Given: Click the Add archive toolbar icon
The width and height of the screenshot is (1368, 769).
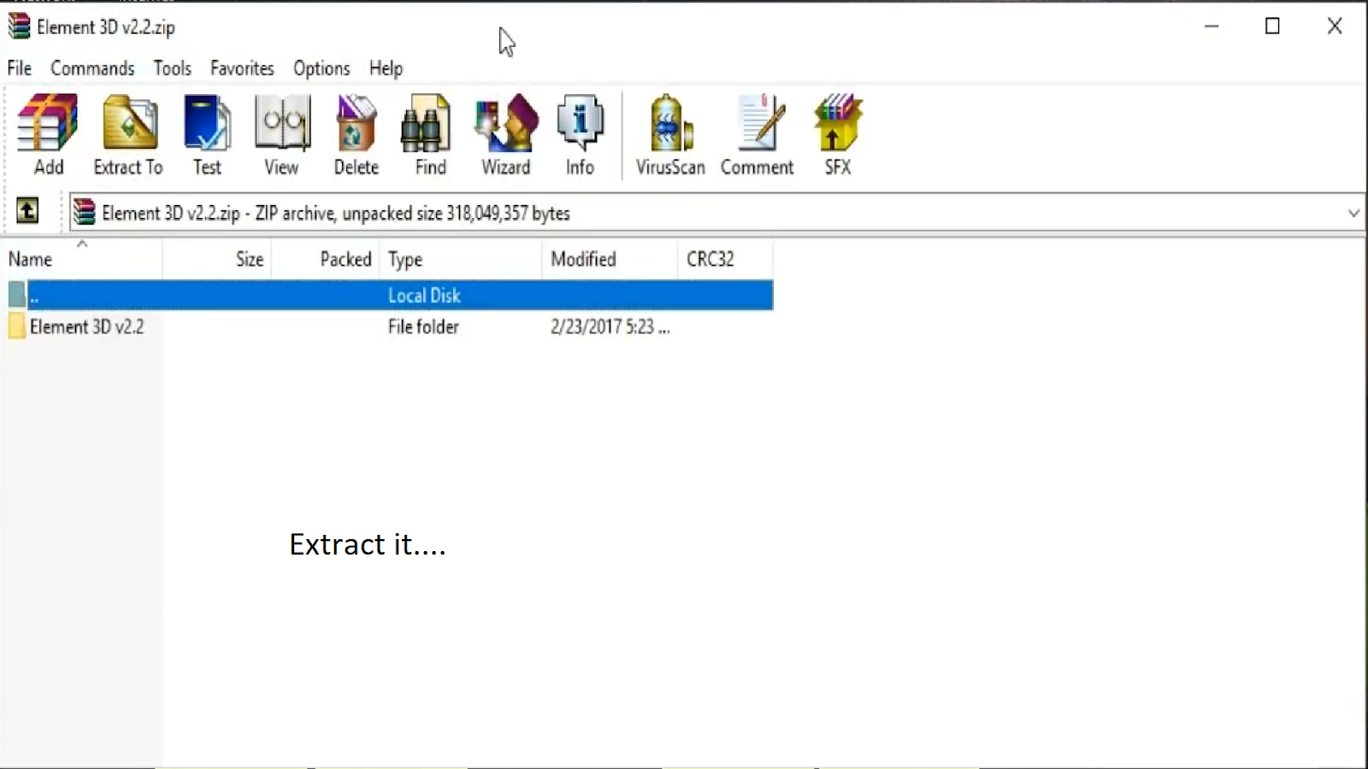Looking at the screenshot, I should [48, 134].
